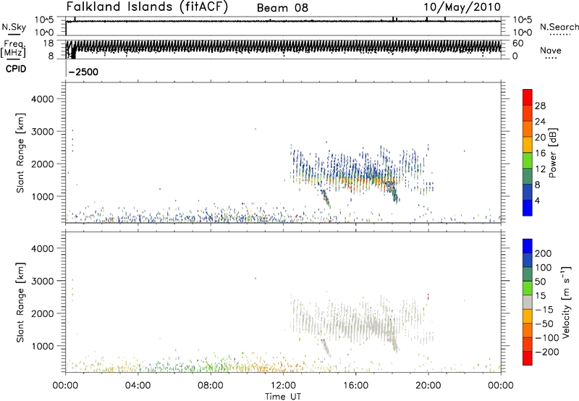Click the '-200' value on Velocity scale
579x401 pixels.
546,352
